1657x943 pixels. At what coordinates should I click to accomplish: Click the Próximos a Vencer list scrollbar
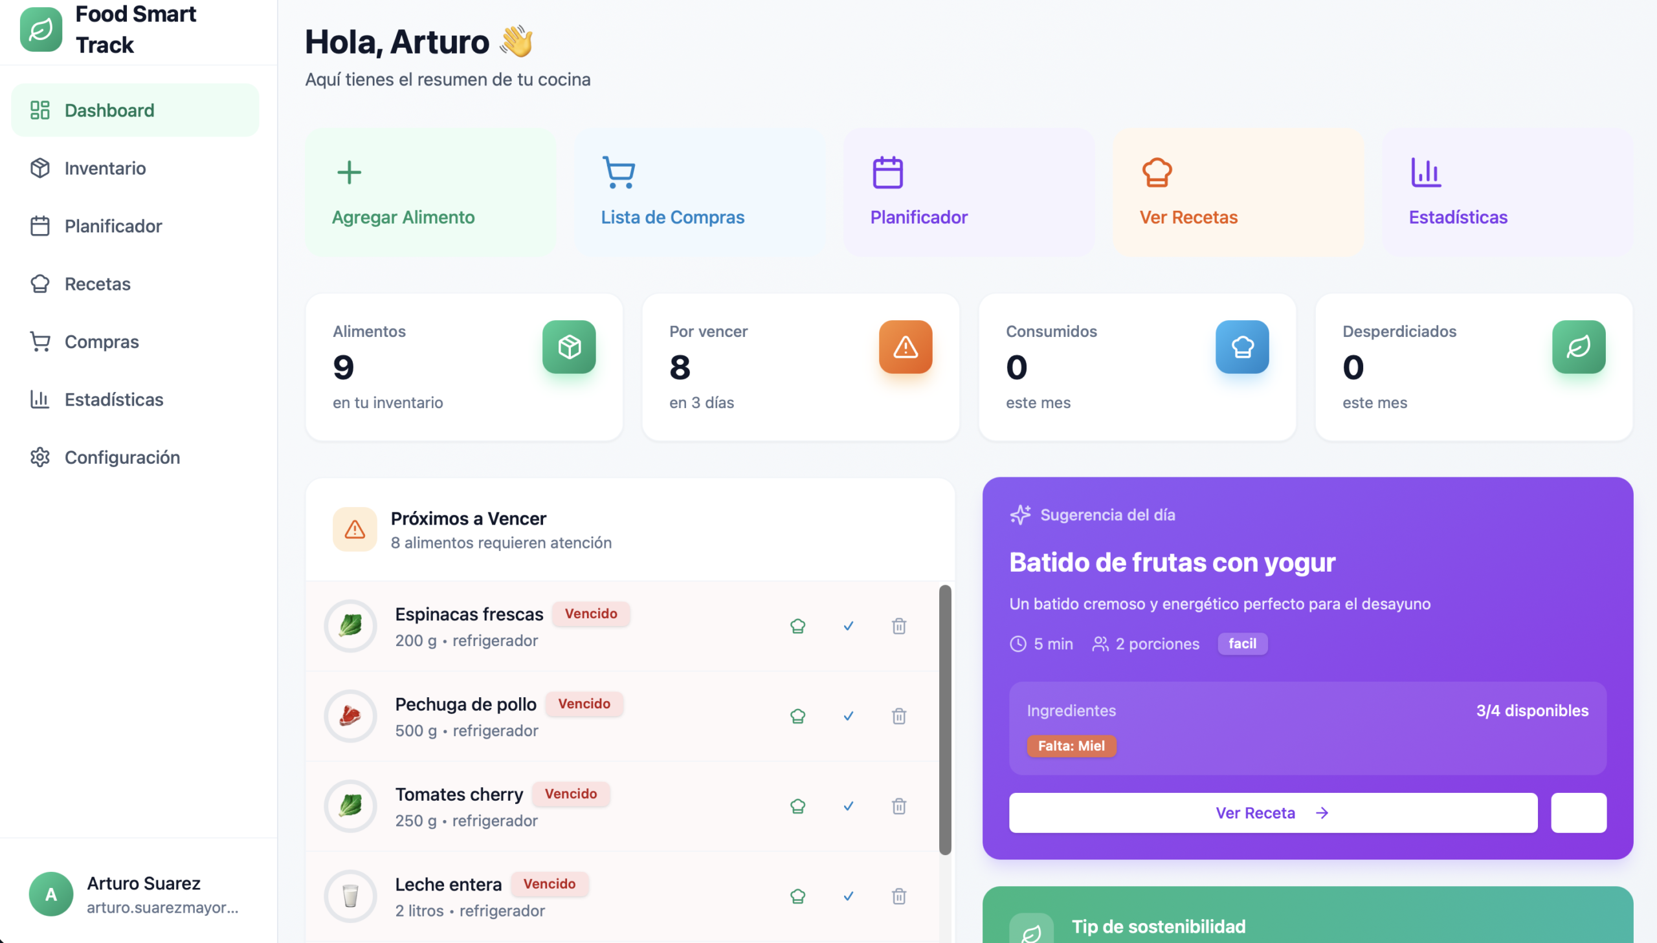(945, 719)
